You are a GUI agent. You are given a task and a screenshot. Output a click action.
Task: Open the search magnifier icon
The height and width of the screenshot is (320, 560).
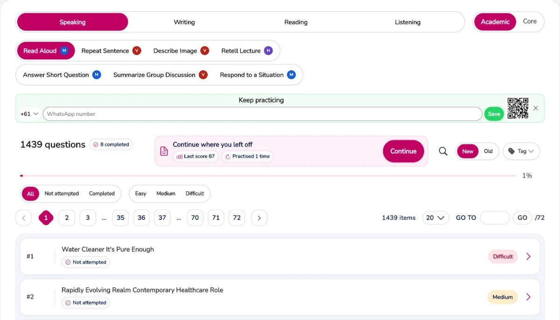443,151
